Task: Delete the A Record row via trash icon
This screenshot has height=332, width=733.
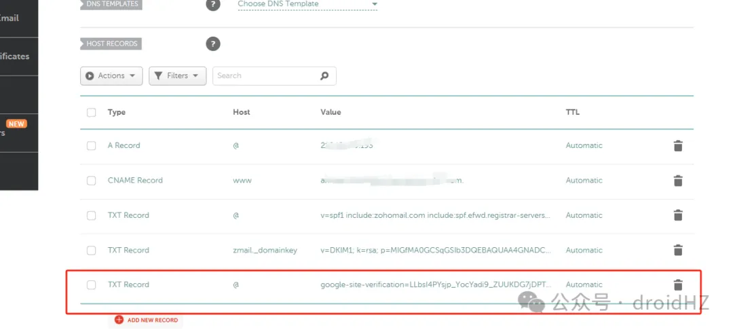Action: [677, 146]
